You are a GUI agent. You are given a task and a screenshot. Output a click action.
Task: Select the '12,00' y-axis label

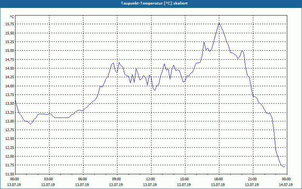pos(10,156)
